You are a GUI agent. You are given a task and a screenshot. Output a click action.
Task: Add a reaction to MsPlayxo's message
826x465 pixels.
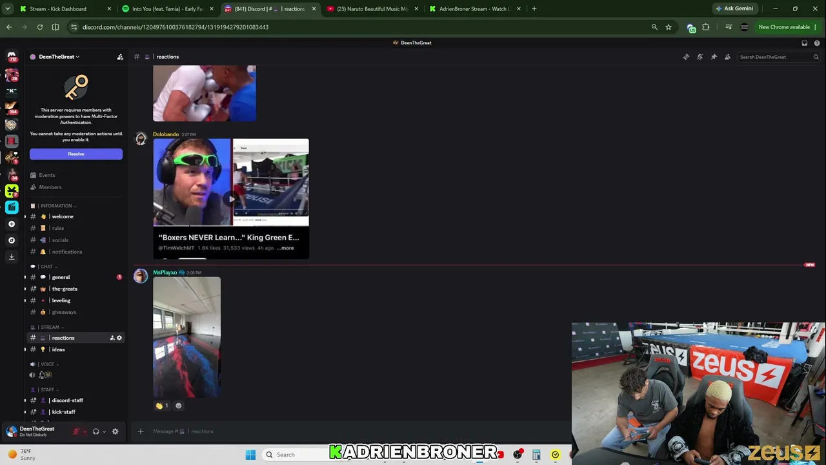point(179,406)
